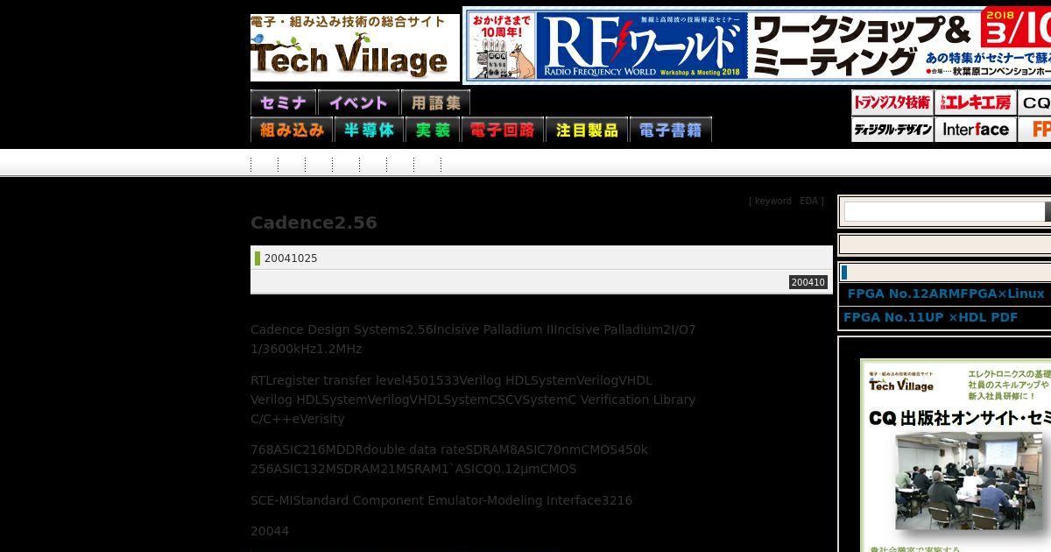This screenshot has width=1051, height=552.
Task: Focus the sidebar search input field
Action: click(x=943, y=211)
